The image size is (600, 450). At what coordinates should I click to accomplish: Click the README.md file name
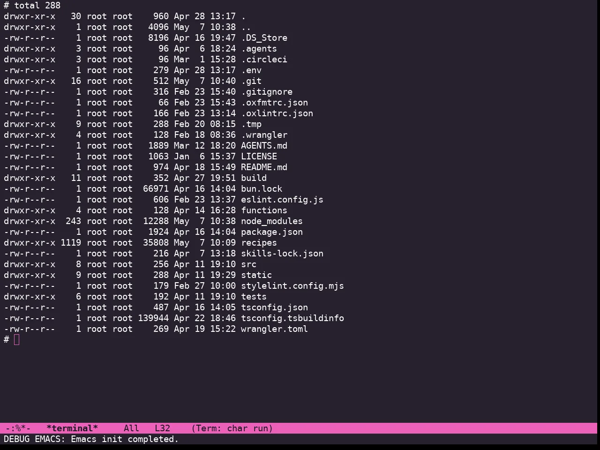click(264, 167)
